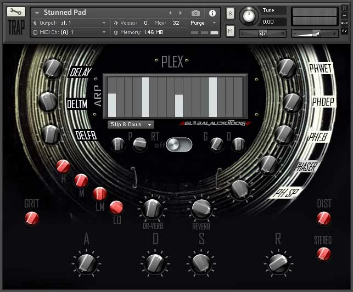
Task: Click the arp G knob
Action: 216,144
